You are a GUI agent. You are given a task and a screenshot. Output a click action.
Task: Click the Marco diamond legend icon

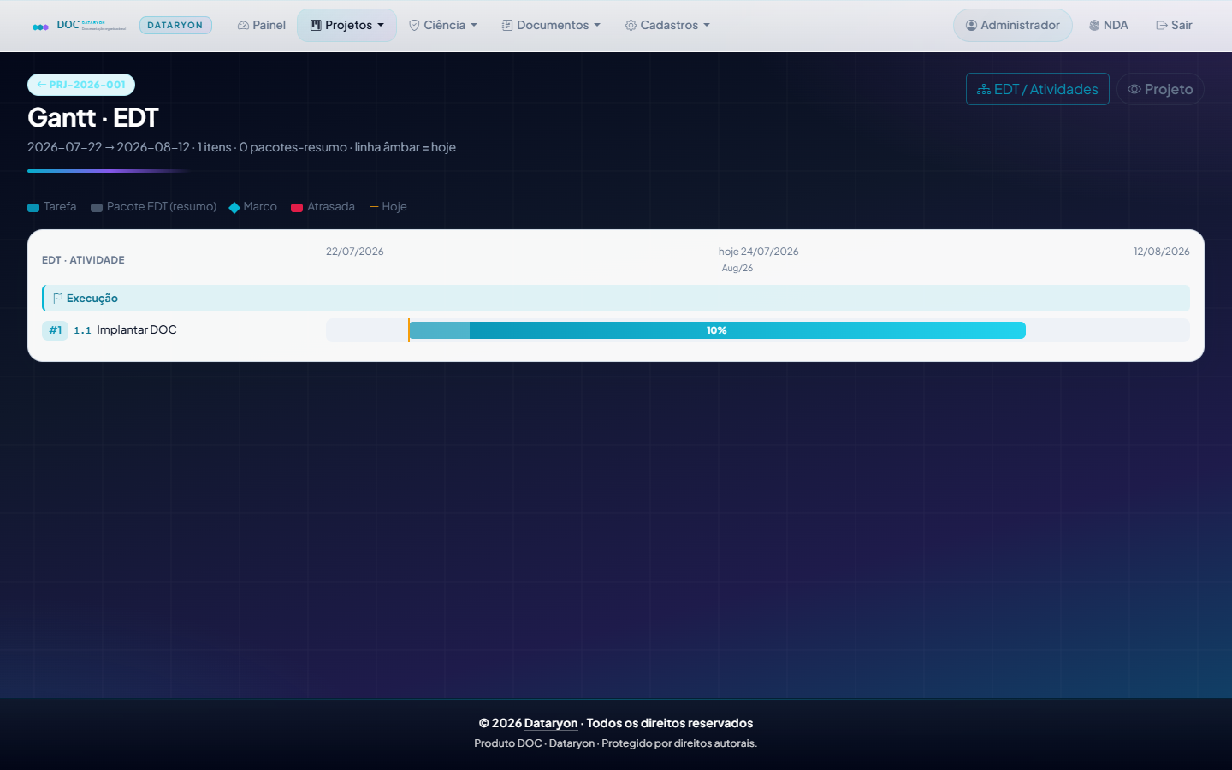click(x=234, y=208)
